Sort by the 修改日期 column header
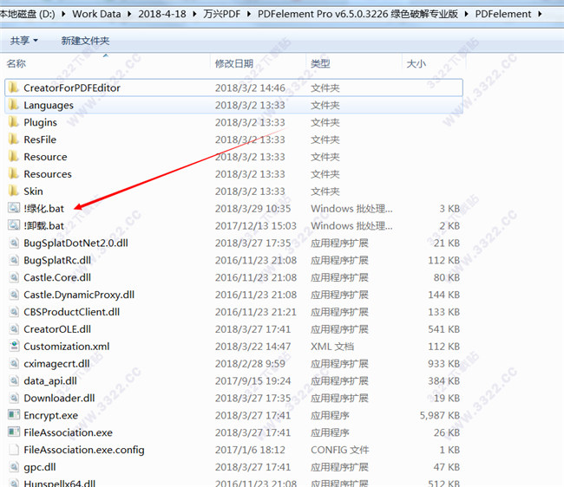 click(234, 63)
